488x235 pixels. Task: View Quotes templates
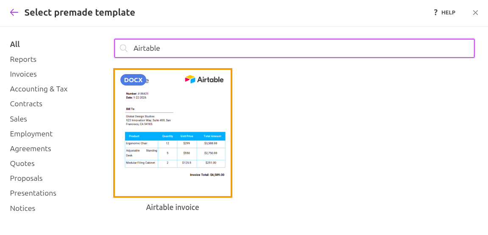22,163
